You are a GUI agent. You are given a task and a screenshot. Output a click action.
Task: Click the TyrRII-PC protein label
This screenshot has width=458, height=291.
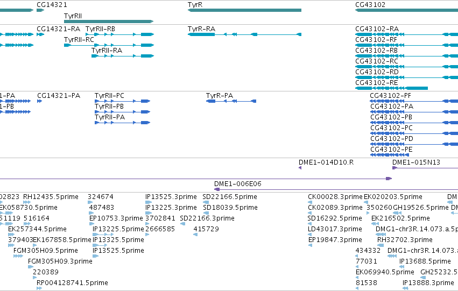tap(109, 96)
